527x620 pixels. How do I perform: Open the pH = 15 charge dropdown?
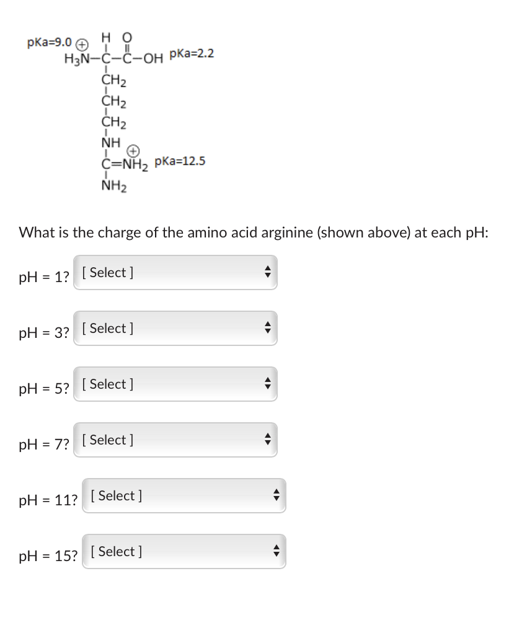click(183, 551)
